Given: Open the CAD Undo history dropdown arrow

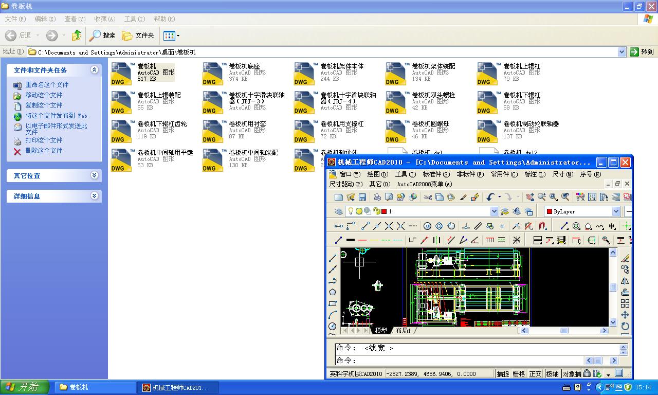Looking at the screenshot, I should tap(499, 197).
